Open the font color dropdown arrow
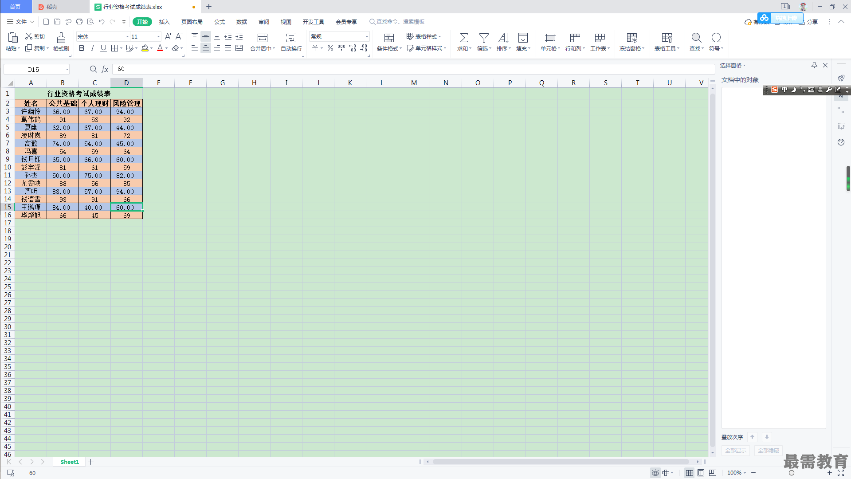The height and width of the screenshot is (479, 851). (166, 48)
